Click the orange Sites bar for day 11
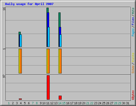136x106 pixels. [x=49, y=61]
